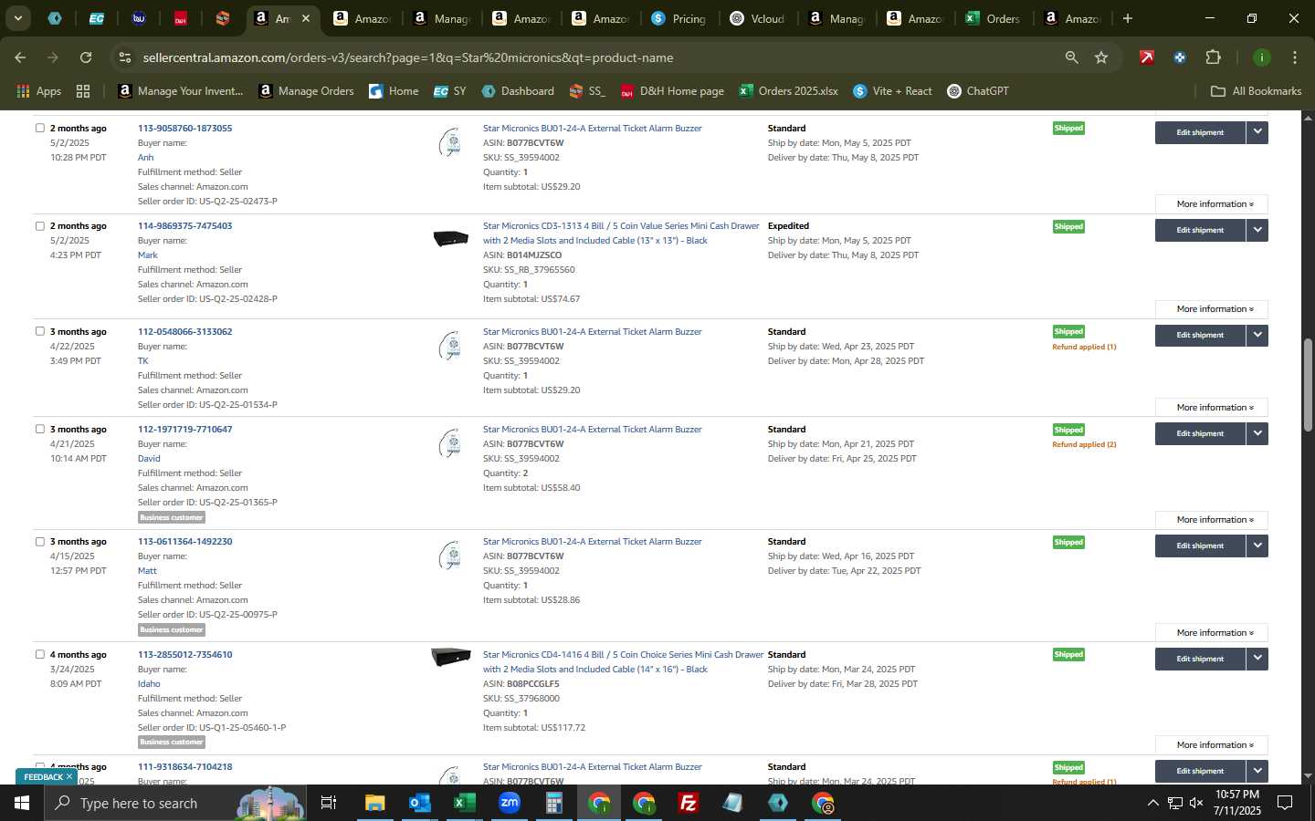Open File Explorer from taskbar
The height and width of the screenshot is (821, 1315).
[x=375, y=803]
